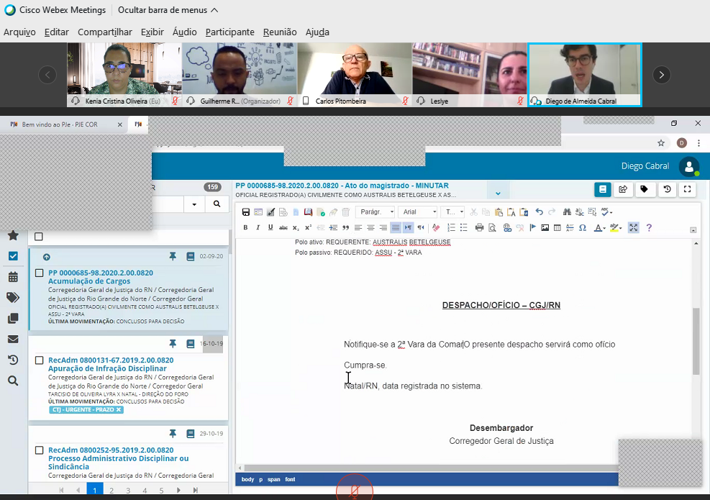Open the Participante menu in Webex

click(x=229, y=32)
